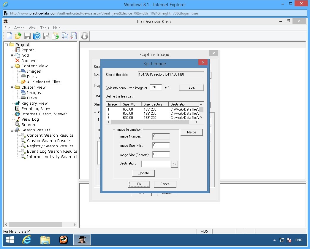Click the Merge button
Image resolution: width=310 pixels, height=249 pixels.
coord(192,132)
